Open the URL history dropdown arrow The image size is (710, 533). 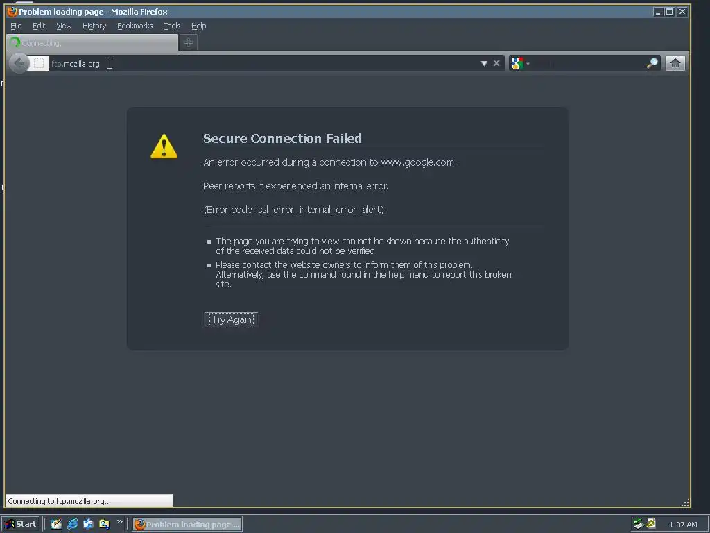pos(483,63)
